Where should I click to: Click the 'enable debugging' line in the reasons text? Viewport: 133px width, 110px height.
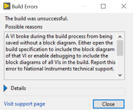click(57, 56)
